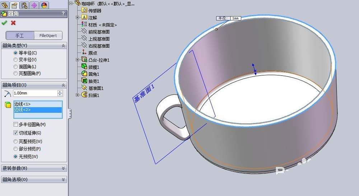The height and width of the screenshot is (196, 359).
Task: Click the 抽壳1 shell feature icon
Action: click(84, 81)
